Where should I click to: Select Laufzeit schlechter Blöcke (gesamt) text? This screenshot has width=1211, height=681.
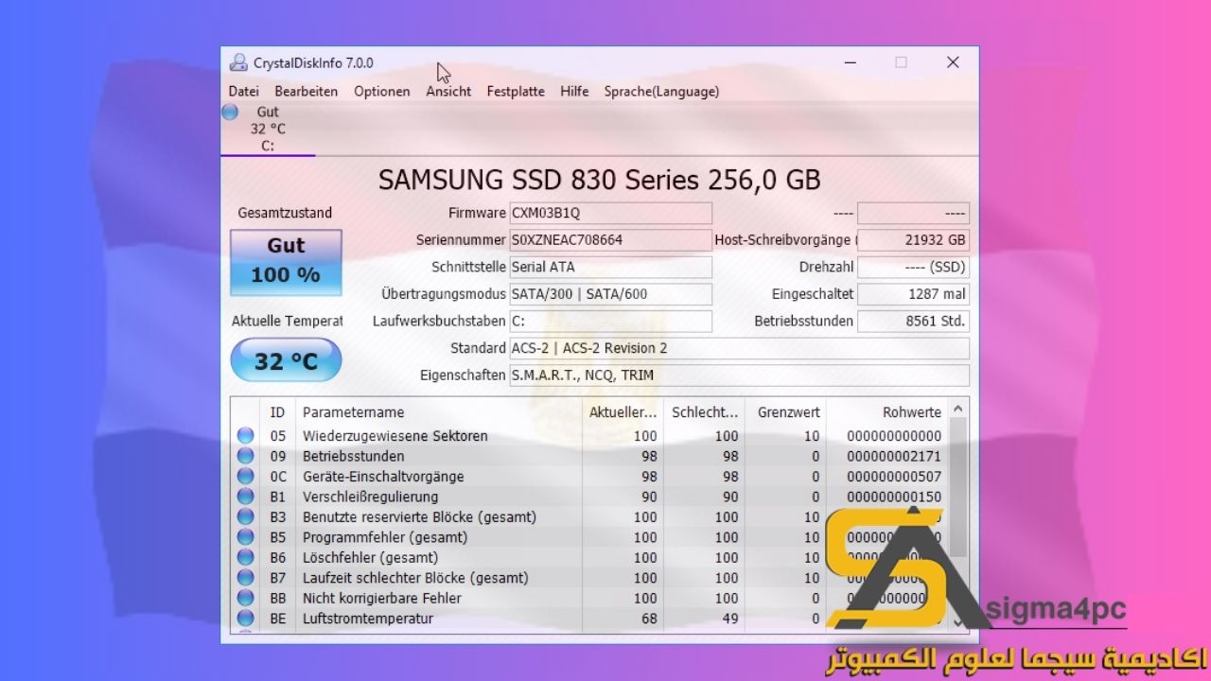coord(416,578)
